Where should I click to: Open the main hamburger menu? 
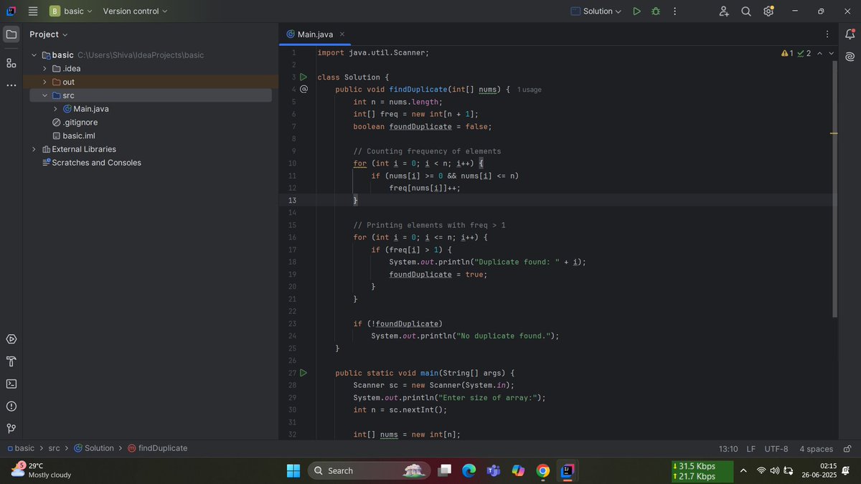pyautogui.click(x=33, y=11)
